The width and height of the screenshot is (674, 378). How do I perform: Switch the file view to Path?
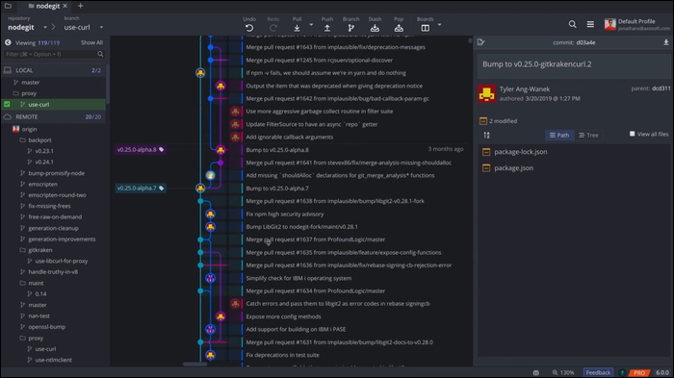click(559, 135)
